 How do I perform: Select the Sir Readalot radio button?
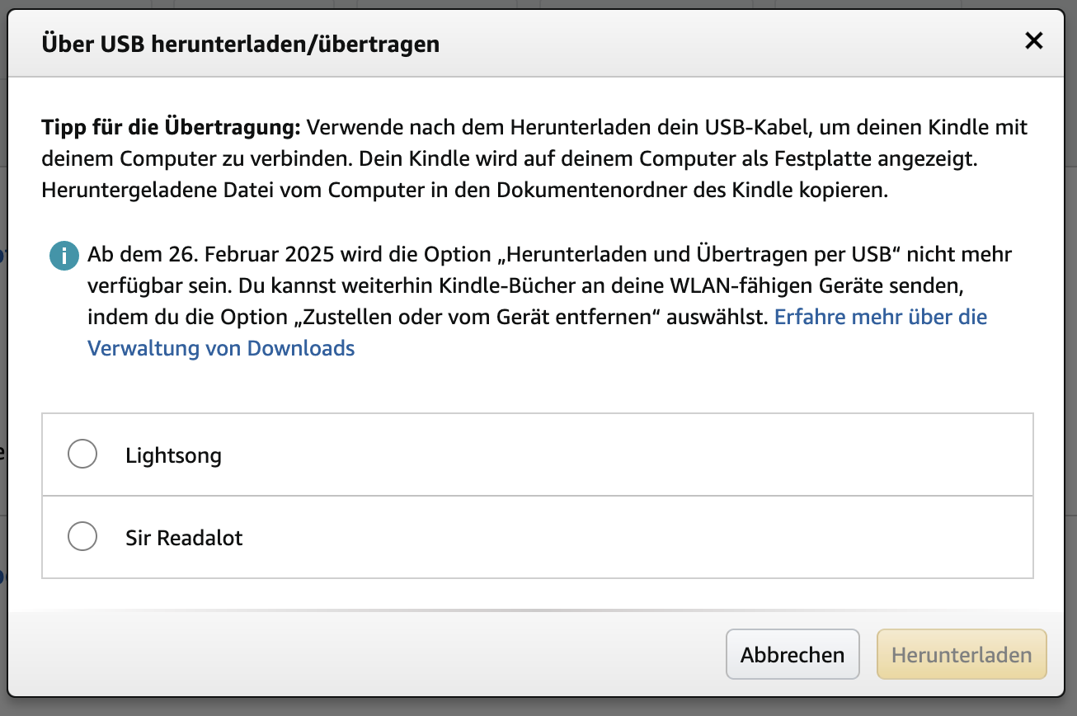tap(82, 536)
